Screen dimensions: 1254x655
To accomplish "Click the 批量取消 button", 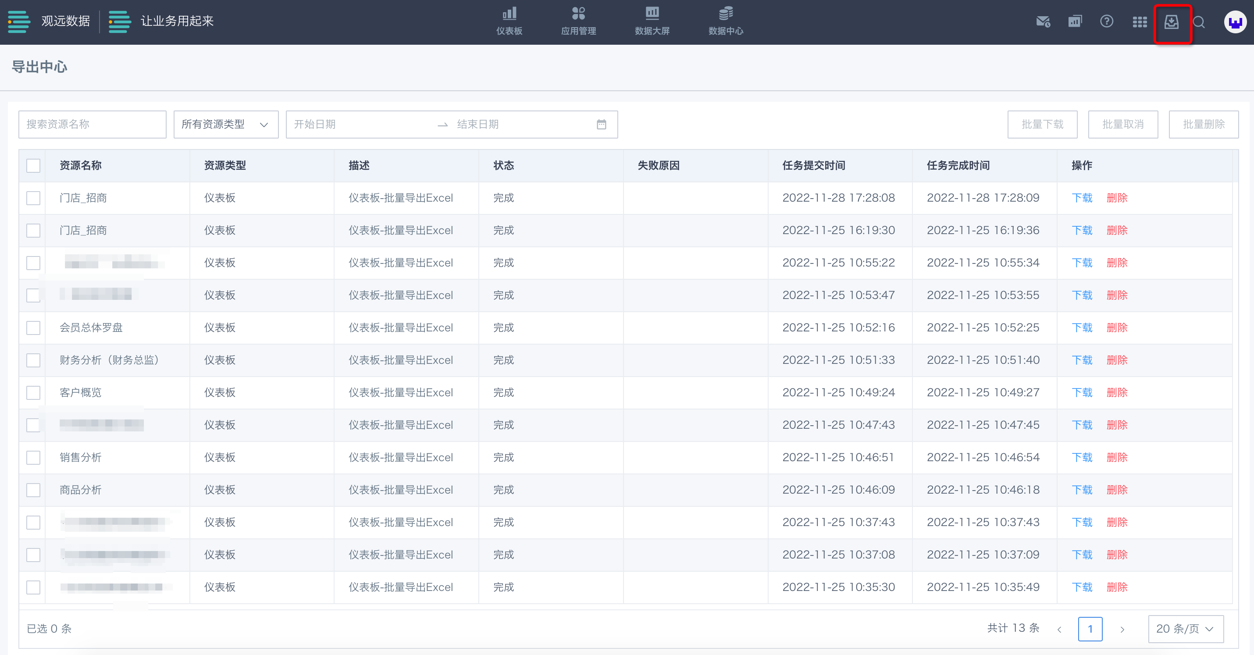I will pyautogui.click(x=1123, y=124).
